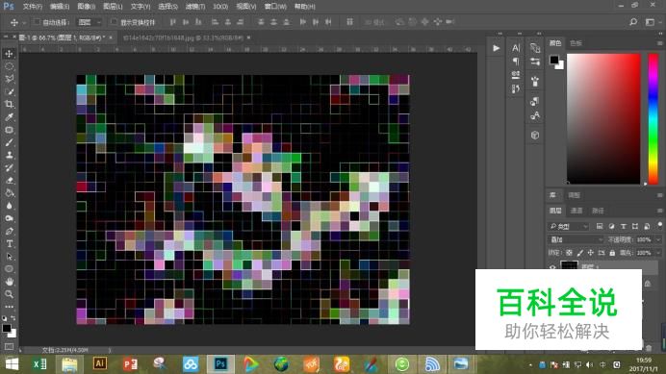This screenshot has height=374, width=666.
Task: Toggle visibility eye of Layer 1
Action: click(x=552, y=266)
